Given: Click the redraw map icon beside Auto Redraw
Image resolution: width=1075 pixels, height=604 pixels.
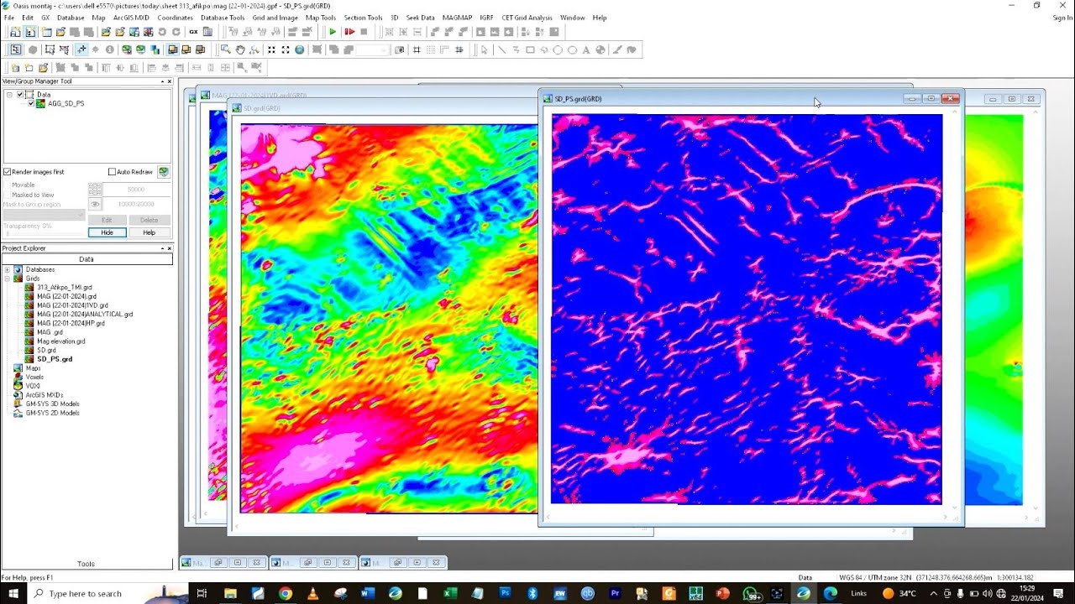Looking at the screenshot, I should [x=163, y=172].
